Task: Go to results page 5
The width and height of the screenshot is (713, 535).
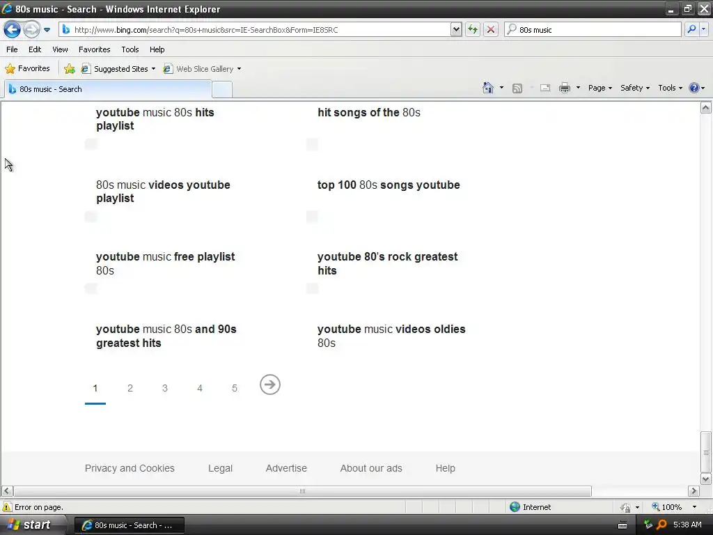Action: pyautogui.click(x=235, y=388)
